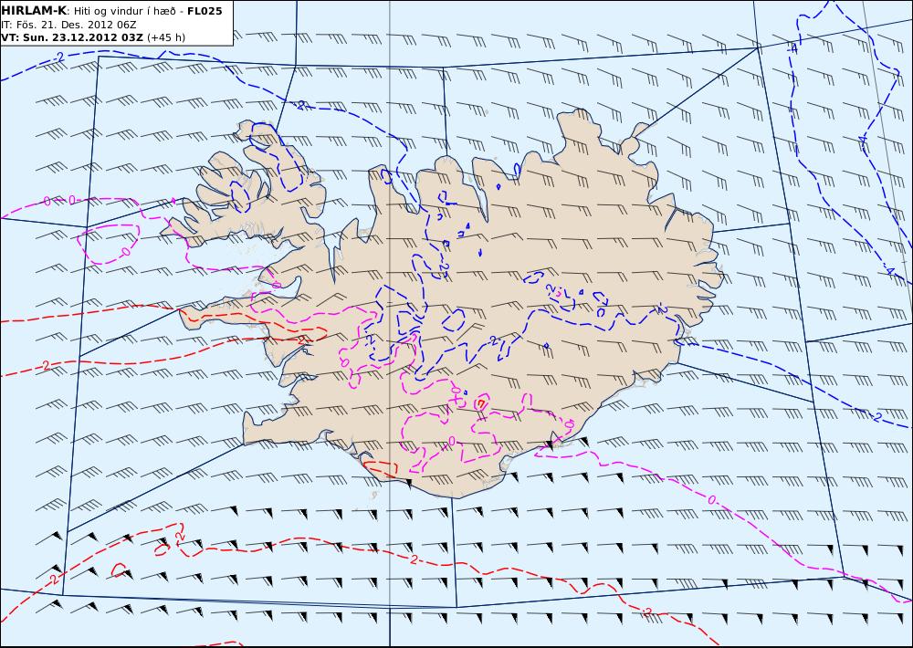Click the "FL025" flight level label
The width and height of the screenshot is (913, 648).
[x=205, y=11]
